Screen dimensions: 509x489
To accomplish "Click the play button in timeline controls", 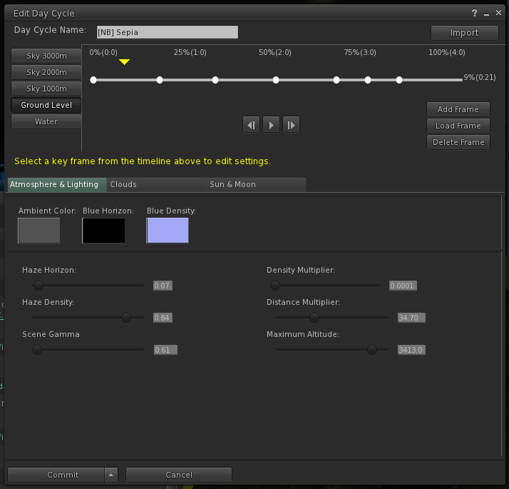I will pos(271,125).
